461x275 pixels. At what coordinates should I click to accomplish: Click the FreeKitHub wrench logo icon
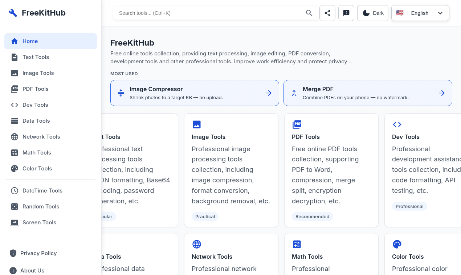pyautogui.click(x=13, y=13)
